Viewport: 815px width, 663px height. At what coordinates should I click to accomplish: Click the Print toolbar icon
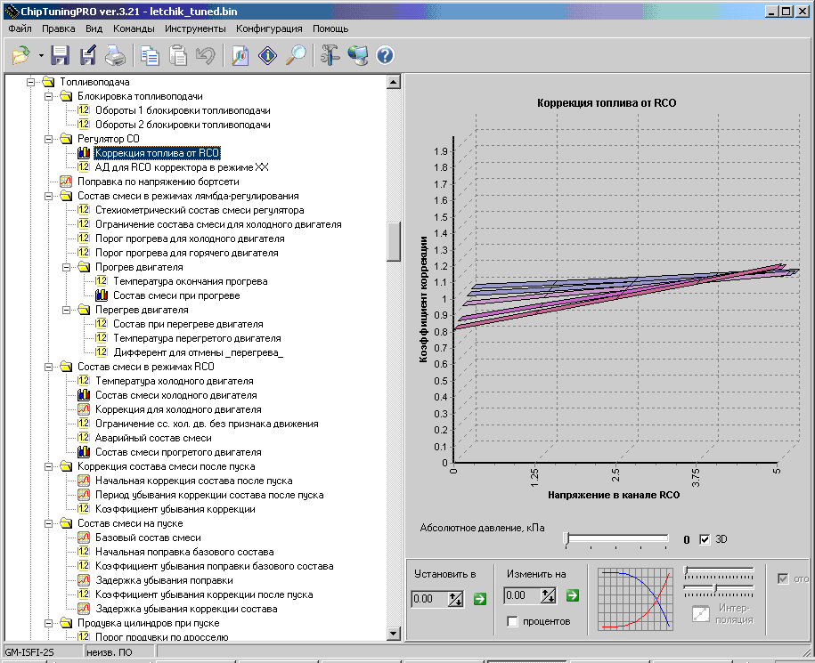pos(116,56)
